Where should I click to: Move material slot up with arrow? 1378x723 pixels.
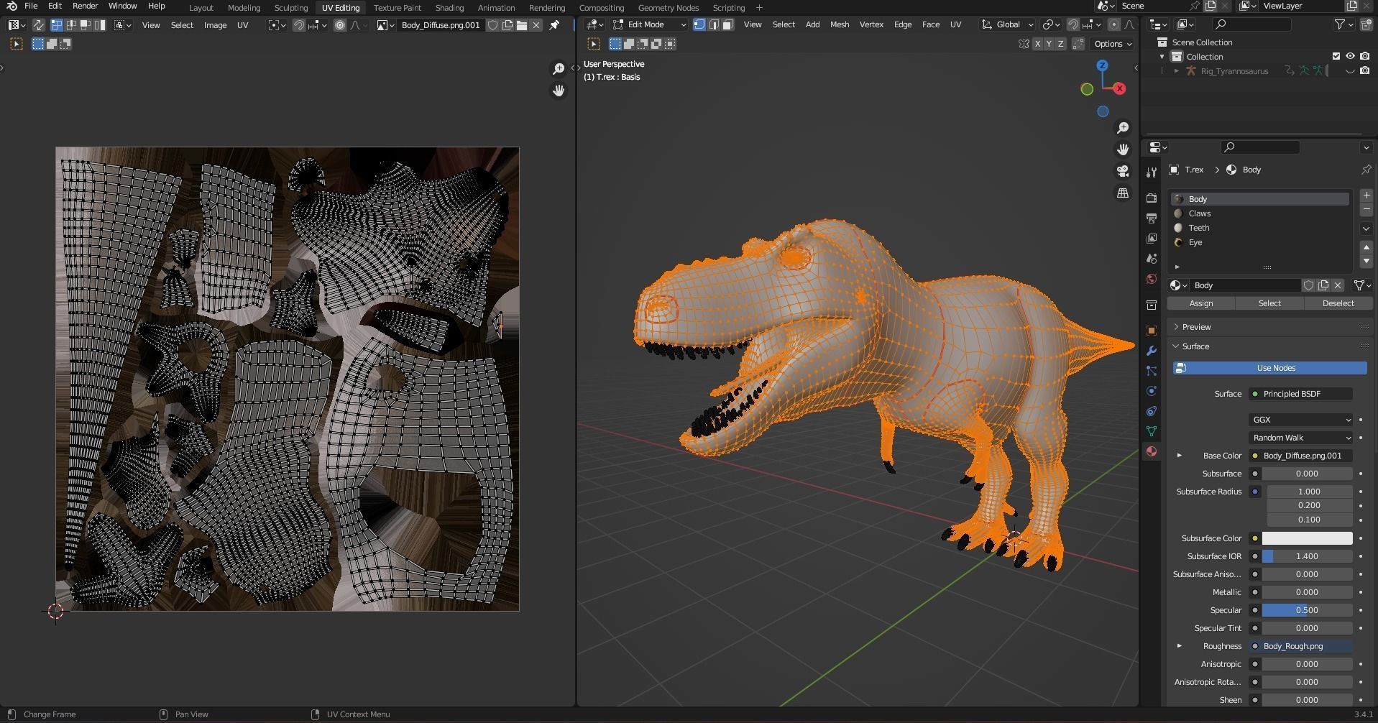pos(1366,247)
